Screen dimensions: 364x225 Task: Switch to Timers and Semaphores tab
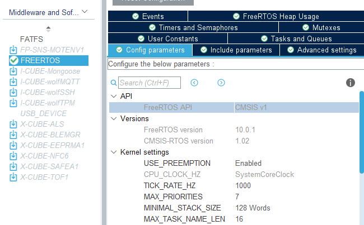[x=193, y=27]
